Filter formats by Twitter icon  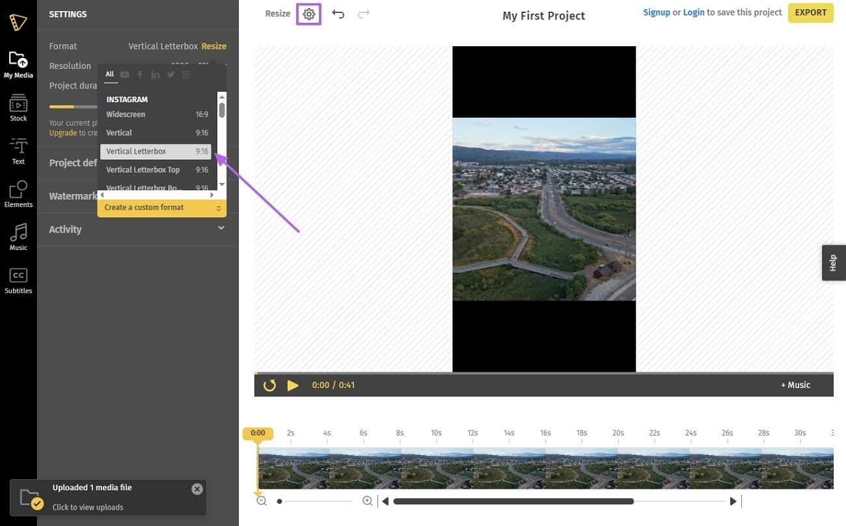pos(171,75)
